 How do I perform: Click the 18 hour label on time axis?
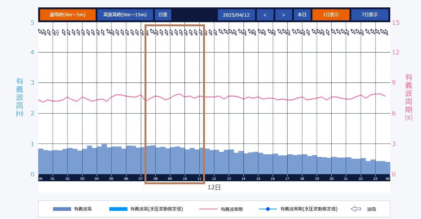(x=302, y=179)
